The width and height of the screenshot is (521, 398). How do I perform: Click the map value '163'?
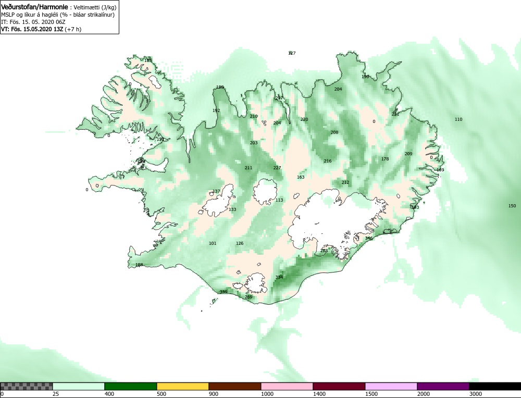[301, 177]
